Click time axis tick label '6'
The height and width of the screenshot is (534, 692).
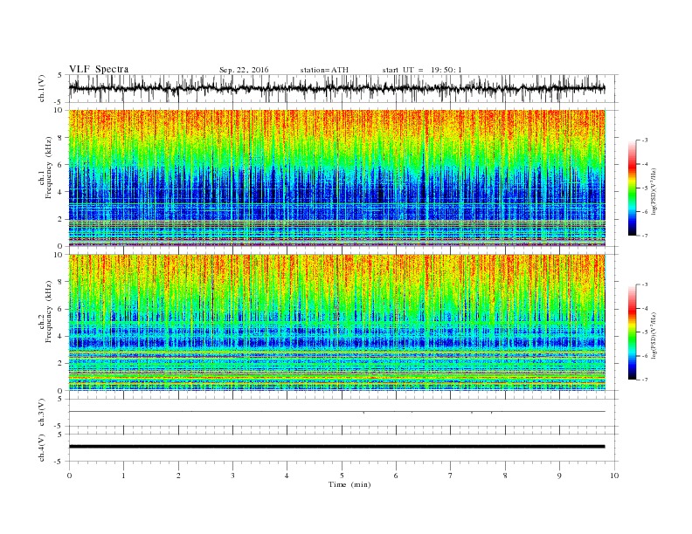tap(396, 476)
